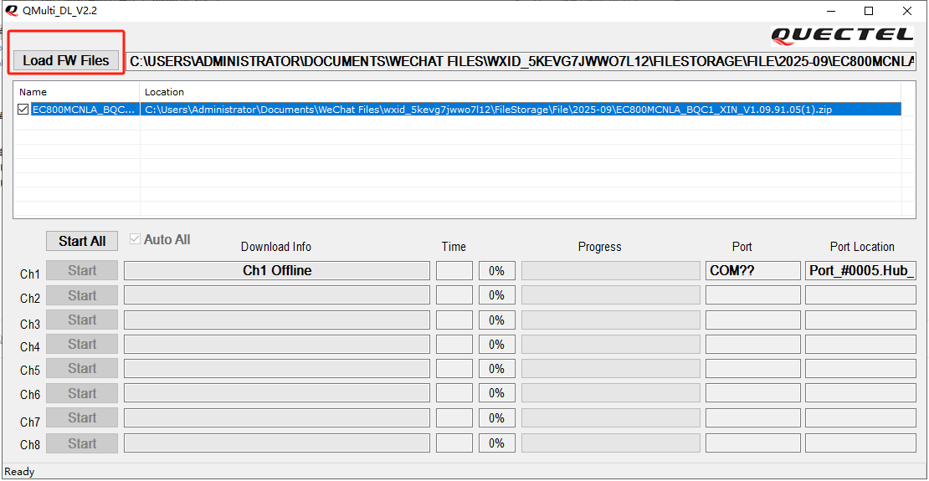Click the Ch1 Offline download info field
The image size is (929, 481).
[277, 271]
